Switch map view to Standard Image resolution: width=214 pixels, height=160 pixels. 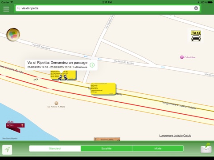point(55,148)
